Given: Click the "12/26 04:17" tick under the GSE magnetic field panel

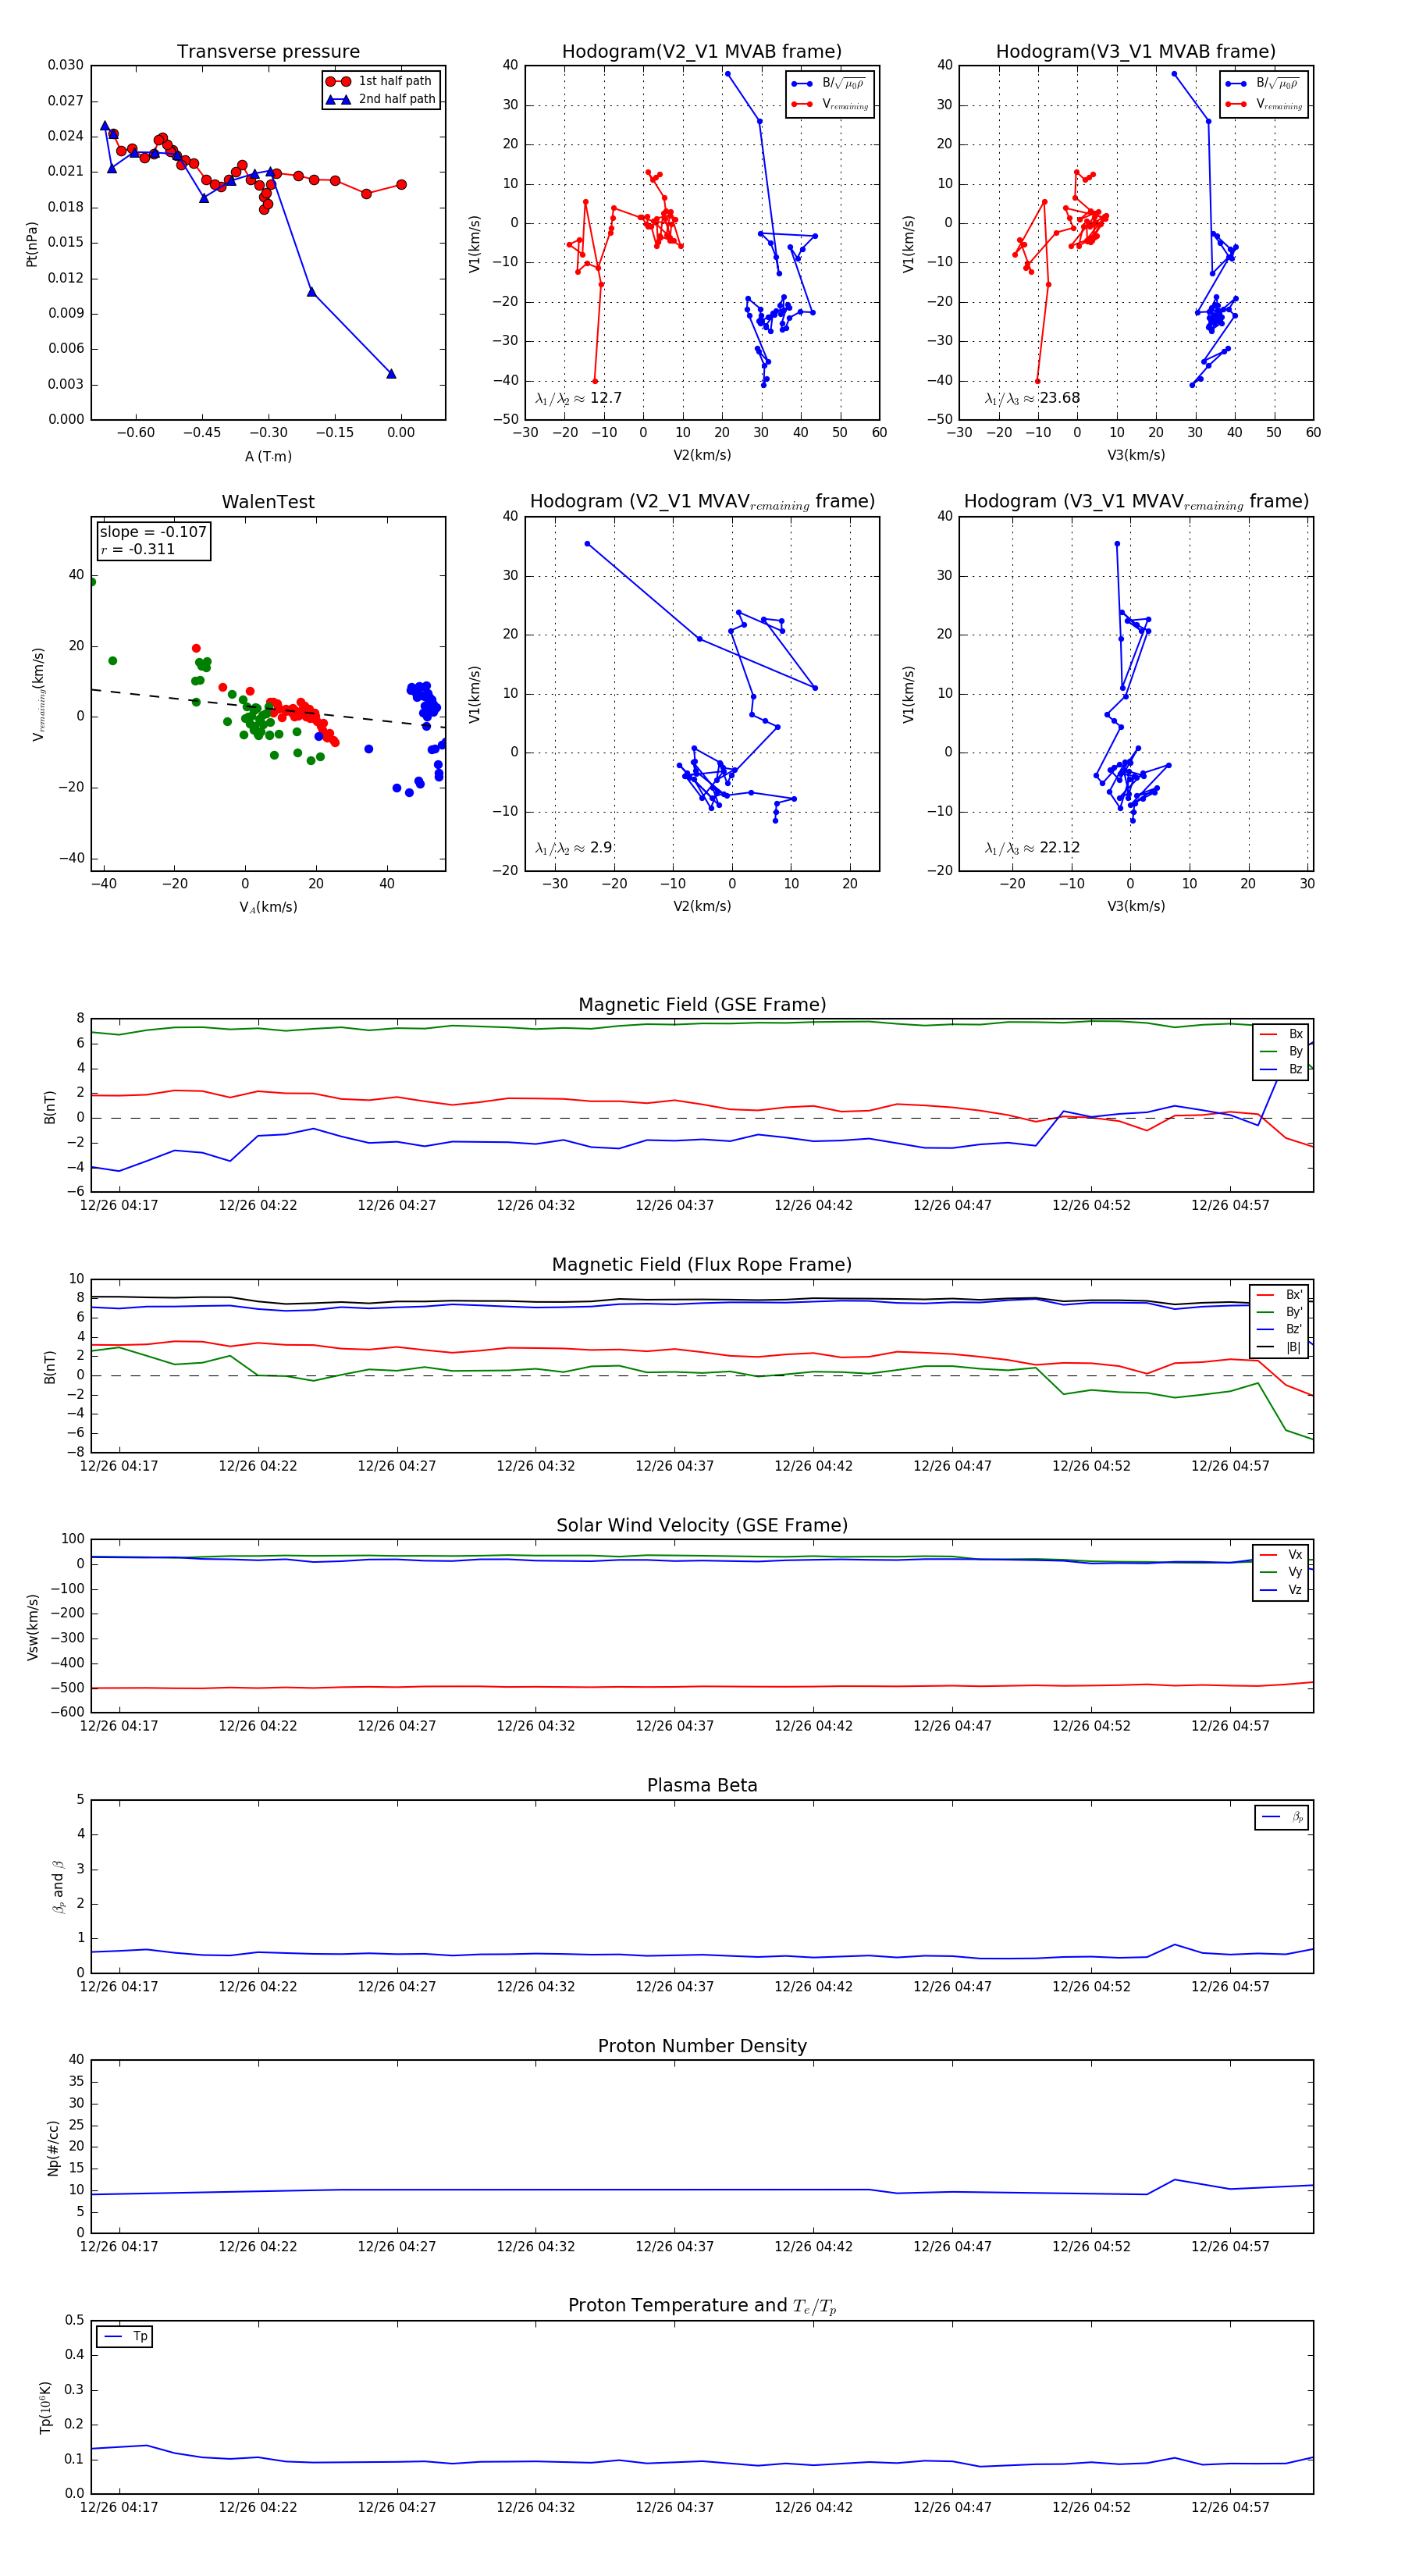Looking at the screenshot, I should (119, 1205).
